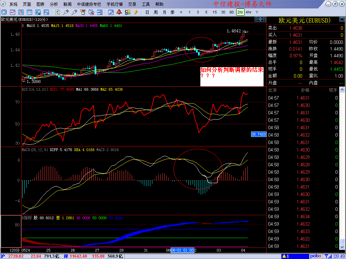Click the zoom in magnifier icon
Viewport: 346px width, 259px height.
tap(66, 12)
